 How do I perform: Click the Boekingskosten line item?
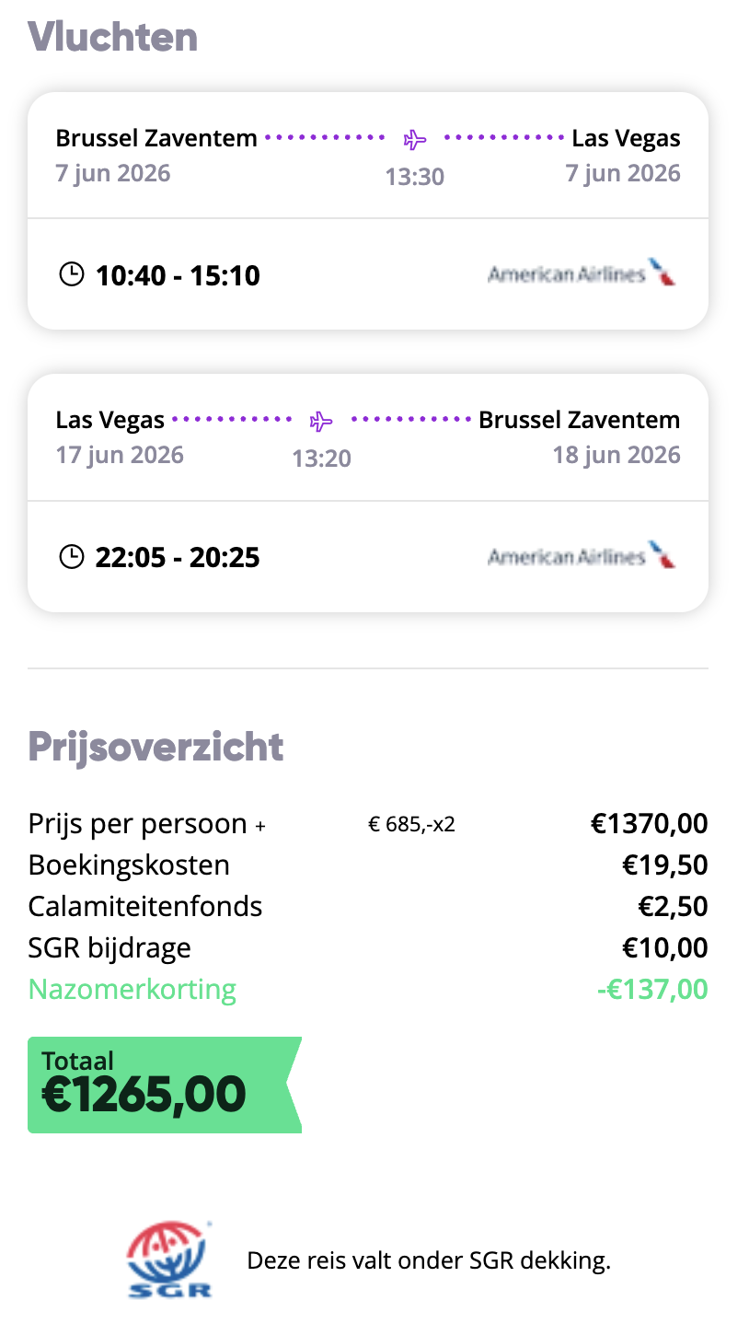click(129, 865)
